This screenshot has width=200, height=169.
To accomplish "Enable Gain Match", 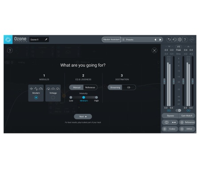I will pos(187,116).
